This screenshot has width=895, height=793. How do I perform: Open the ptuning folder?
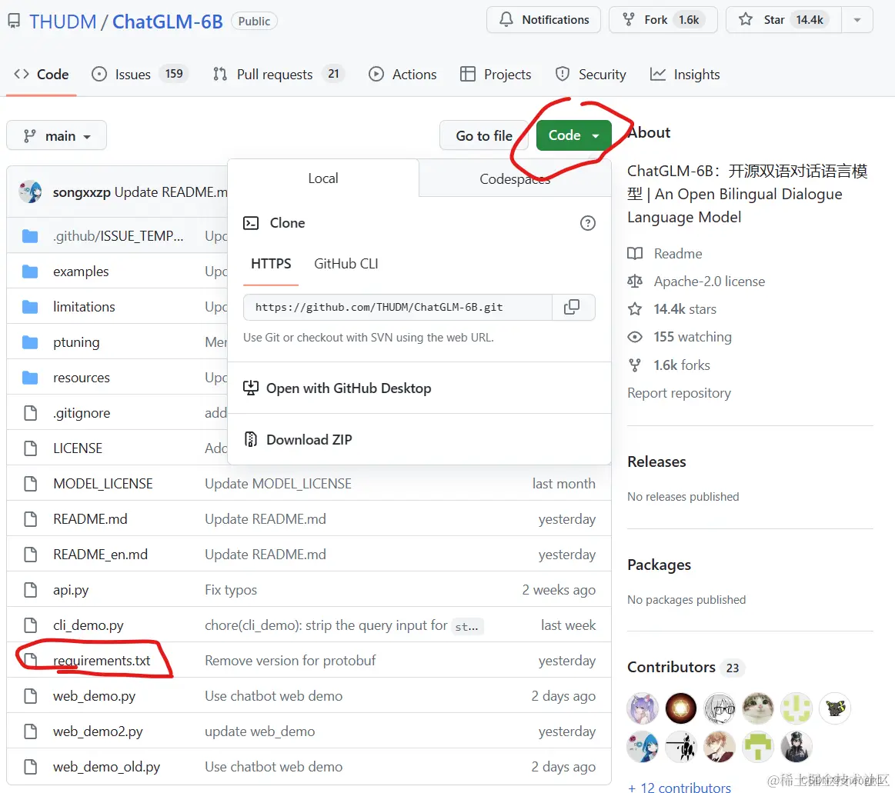point(76,342)
